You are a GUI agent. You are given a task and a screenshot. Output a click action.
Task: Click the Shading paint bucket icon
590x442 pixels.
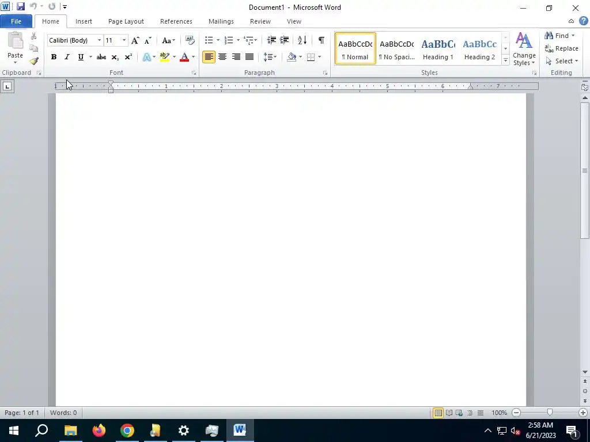[292, 57]
